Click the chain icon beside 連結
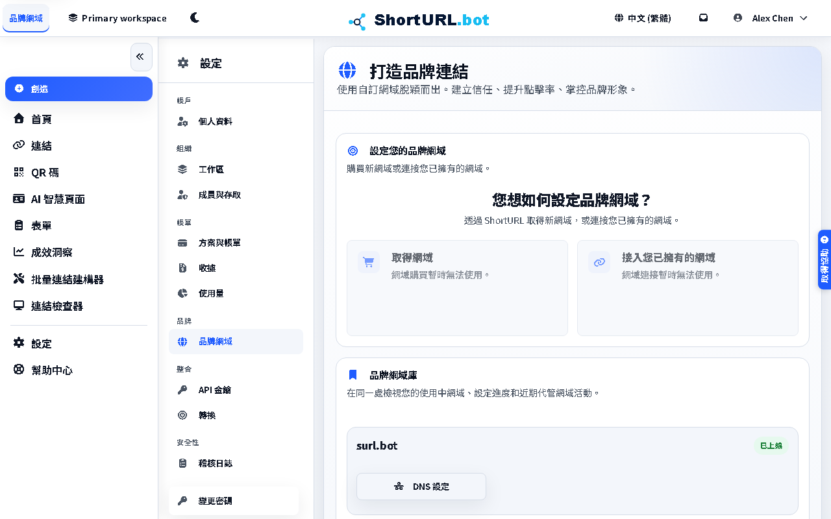 (x=19, y=145)
